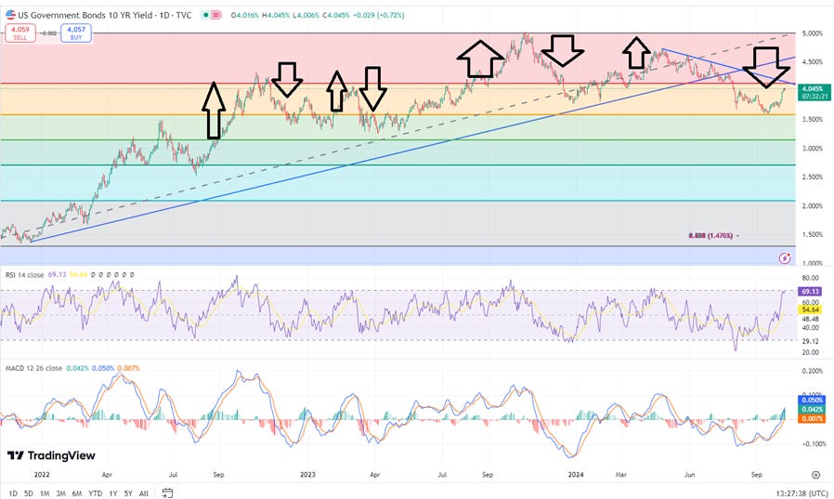The height and width of the screenshot is (499, 834).
Task: Click the green market status dot
Action: coord(205,16)
